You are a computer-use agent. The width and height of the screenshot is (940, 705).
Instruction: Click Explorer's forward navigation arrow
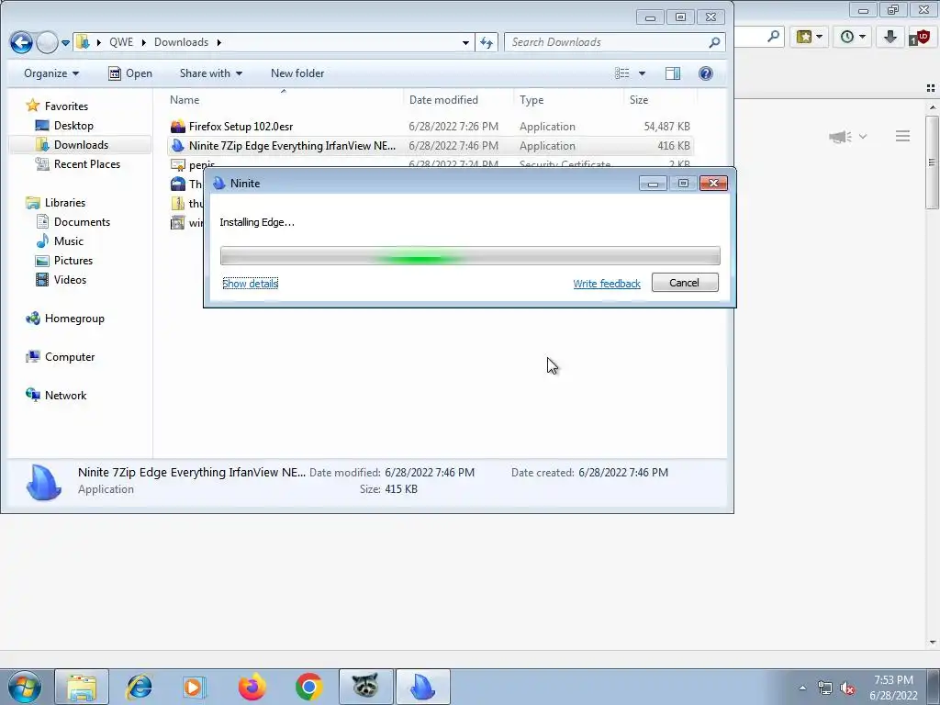coord(47,42)
